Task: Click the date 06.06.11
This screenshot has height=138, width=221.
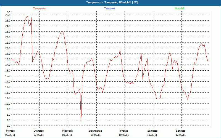Action: pyautogui.click(x=10, y=135)
